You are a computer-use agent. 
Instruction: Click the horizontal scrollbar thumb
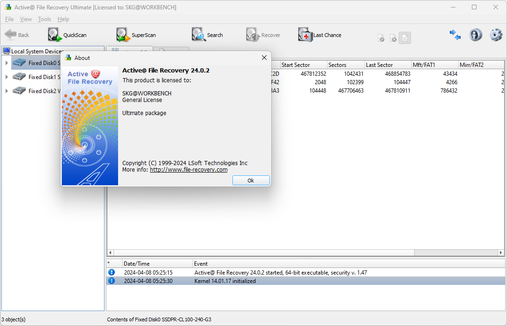pyautogui.click(x=264, y=253)
